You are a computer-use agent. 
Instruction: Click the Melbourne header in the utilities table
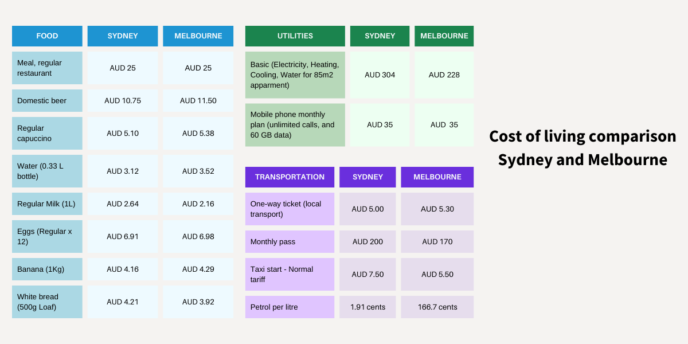point(444,36)
